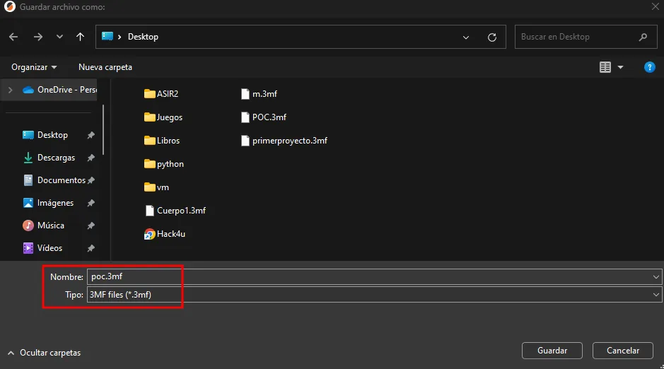The height and width of the screenshot is (369, 664).
Task: Select the python folder
Action: tap(164, 164)
